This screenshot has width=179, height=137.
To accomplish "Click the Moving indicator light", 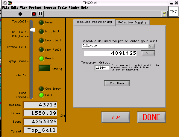I will click(x=45, y=68).
